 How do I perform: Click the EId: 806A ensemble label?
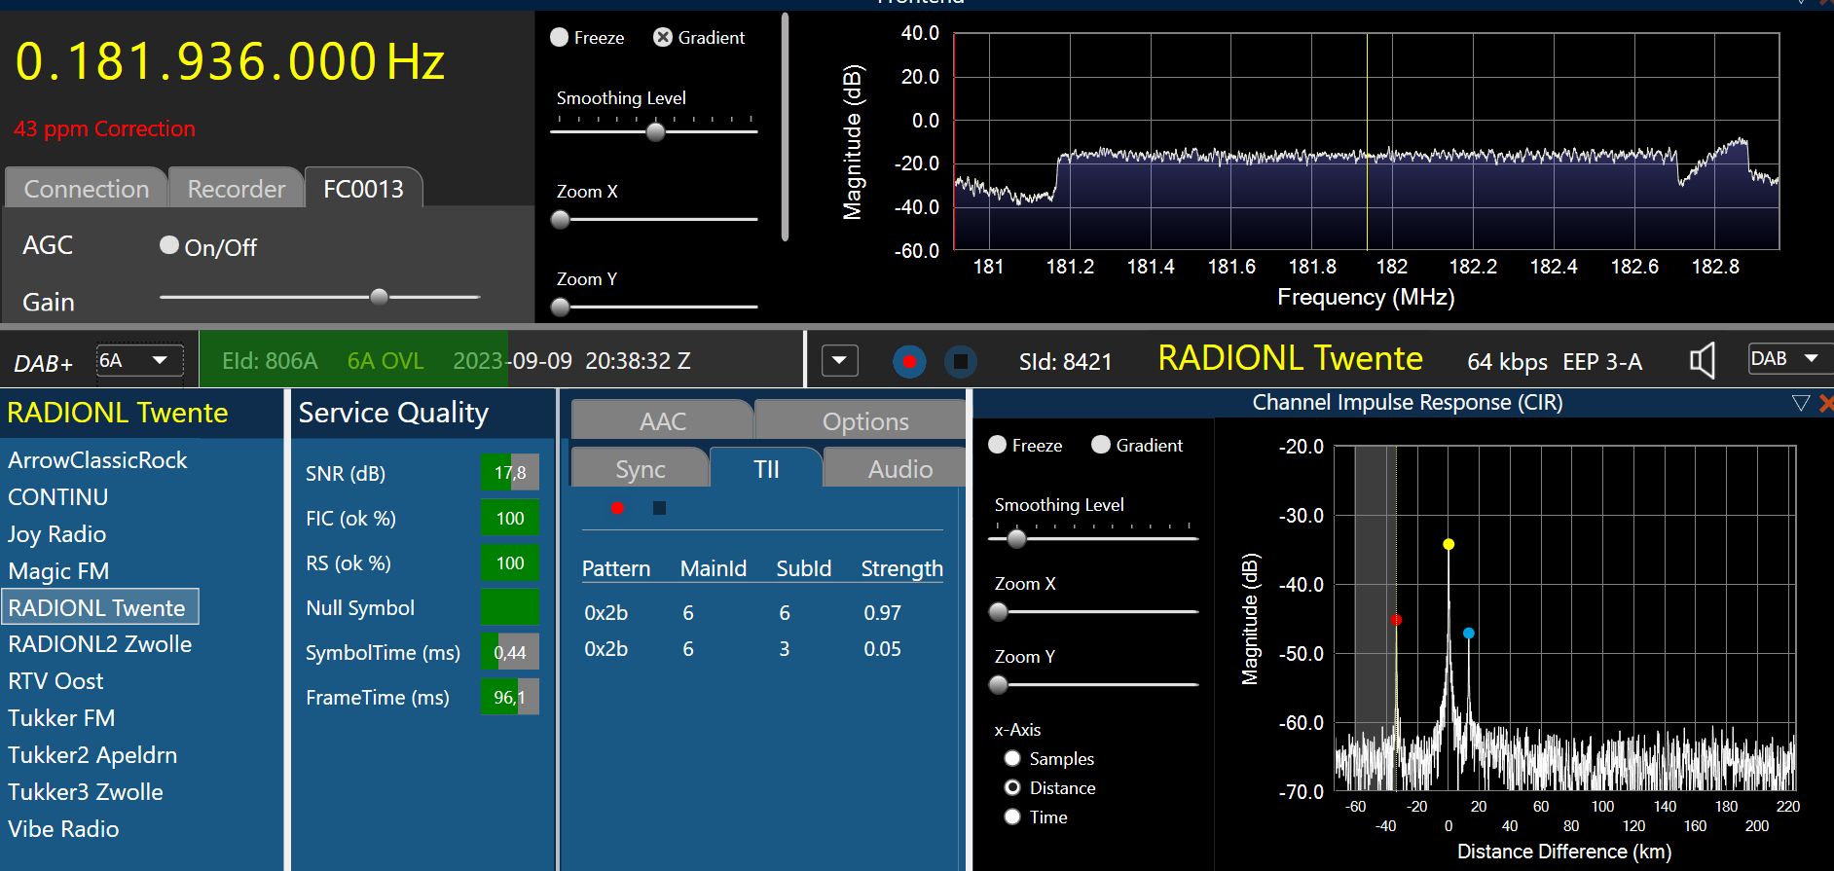pyautogui.click(x=270, y=361)
